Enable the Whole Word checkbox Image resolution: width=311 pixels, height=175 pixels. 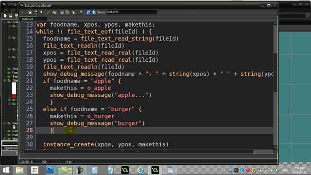3,148
